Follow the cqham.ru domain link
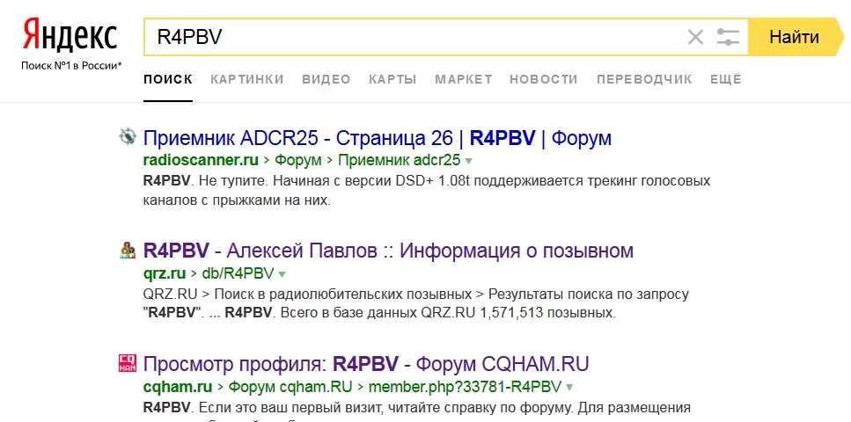The height and width of the screenshot is (422, 851). (178, 387)
